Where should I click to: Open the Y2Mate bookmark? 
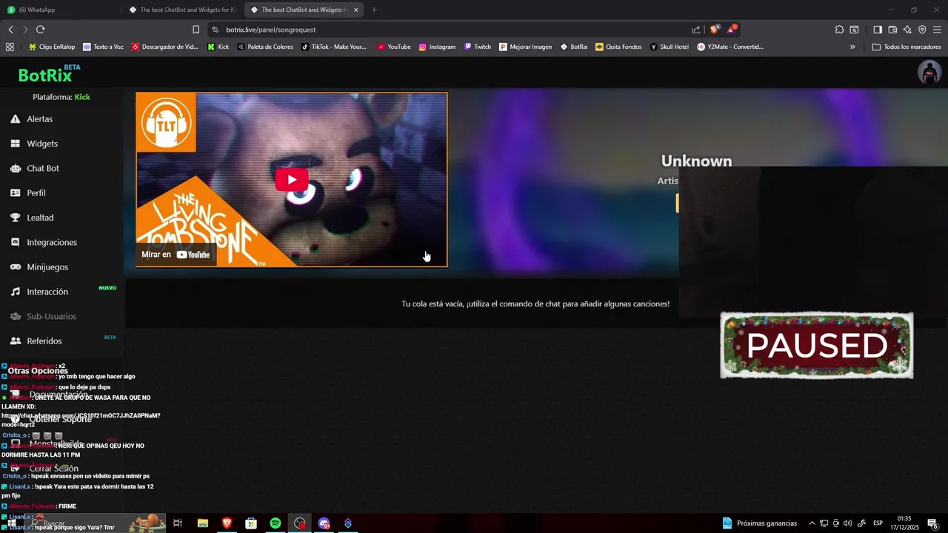730,47
